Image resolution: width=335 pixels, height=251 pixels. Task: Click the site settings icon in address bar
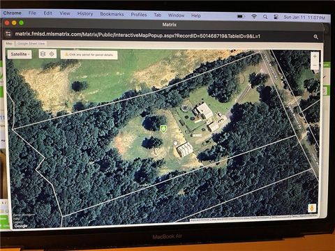tap(8, 34)
